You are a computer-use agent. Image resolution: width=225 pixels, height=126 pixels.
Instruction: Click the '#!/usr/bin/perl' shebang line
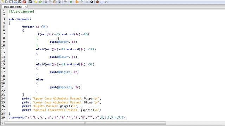click(21, 12)
